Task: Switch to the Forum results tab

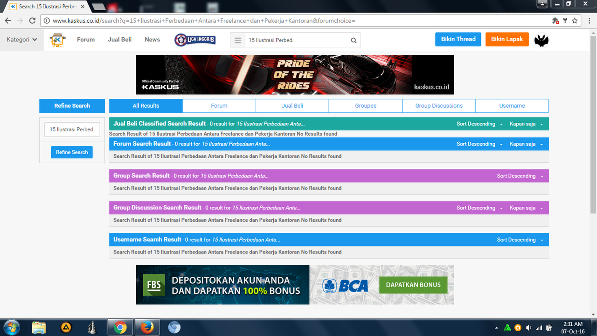Action: (219, 106)
